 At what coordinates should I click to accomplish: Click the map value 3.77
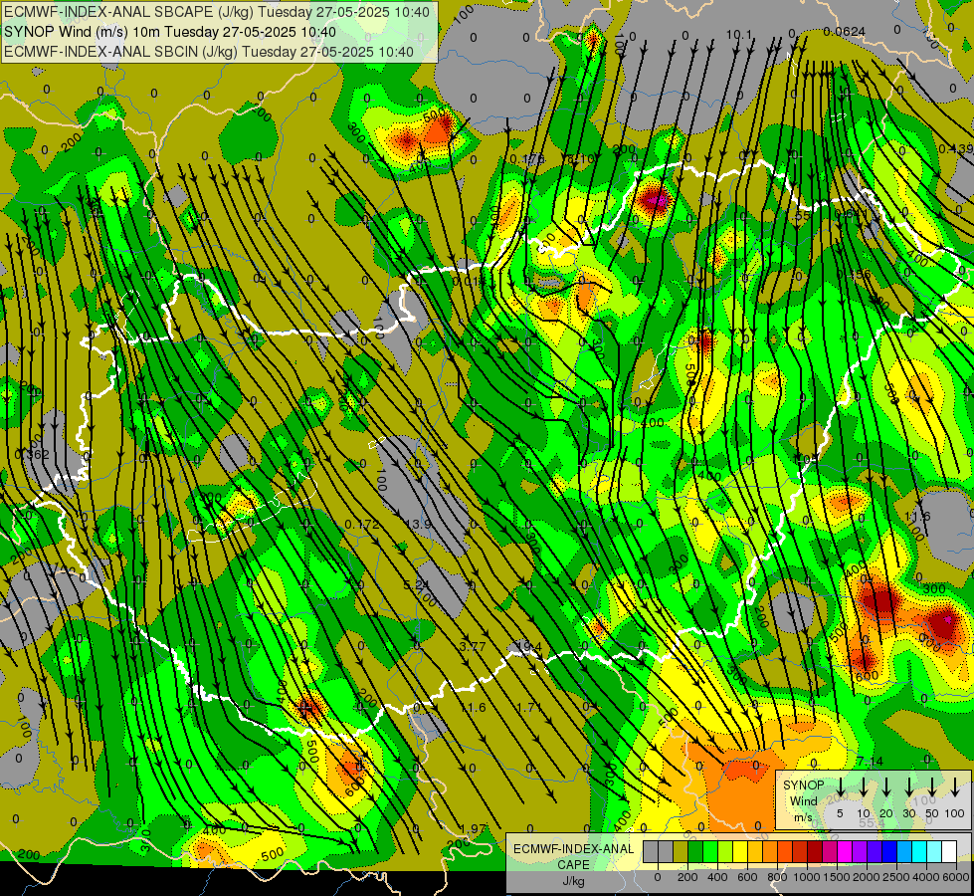pos(473,647)
